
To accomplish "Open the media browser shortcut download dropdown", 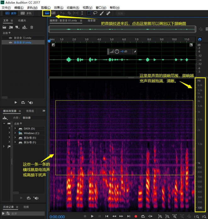I will 5,118.
